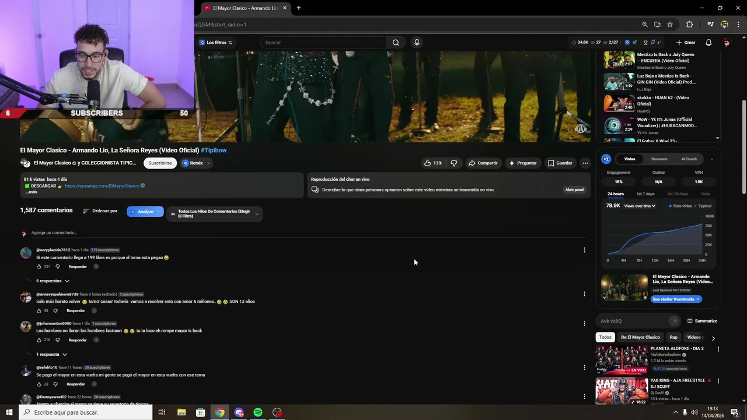This screenshot has width=747, height=420.
Task: Open options for PLANETA ALOFOKE video
Action: pyautogui.click(x=718, y=349)
